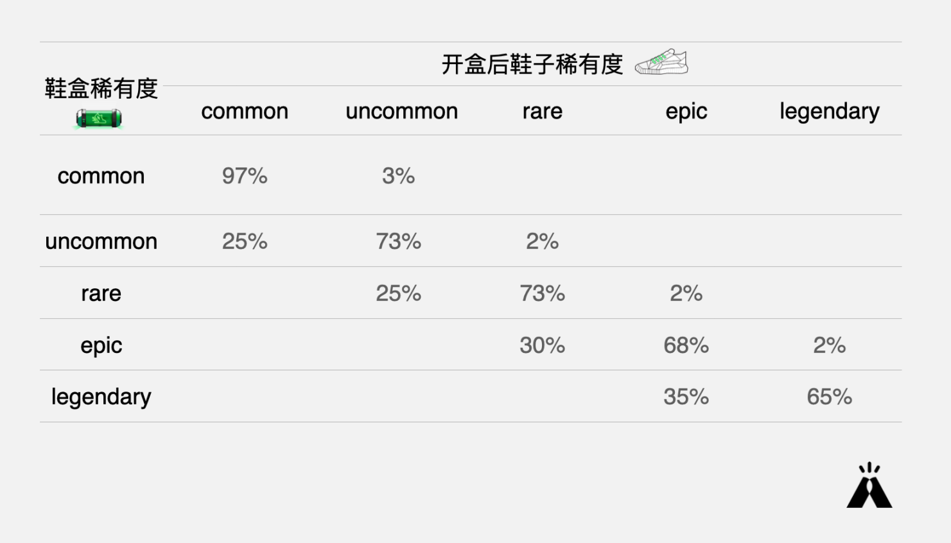Click the epic row label

[x=101, y=345]
